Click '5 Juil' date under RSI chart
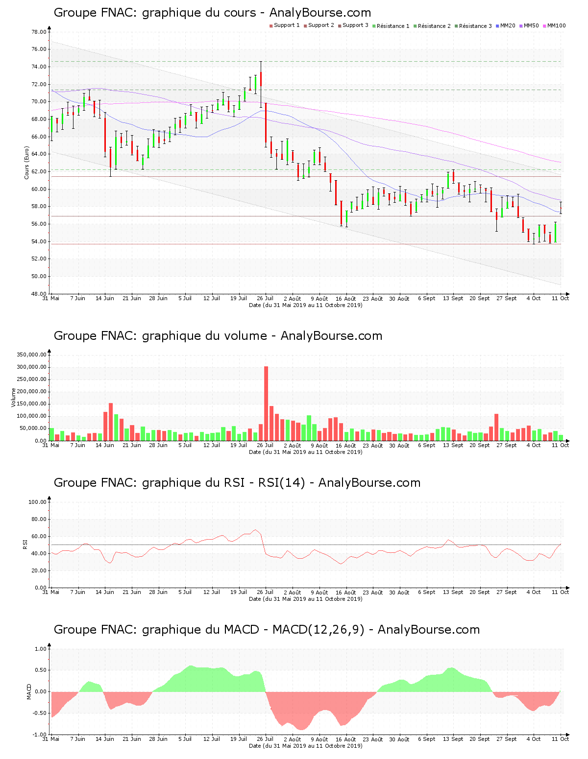The width and height of the screenshot is (588, 759). (185, 592)
